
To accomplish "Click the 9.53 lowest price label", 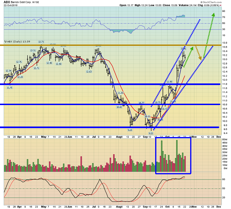I will 151,133.
